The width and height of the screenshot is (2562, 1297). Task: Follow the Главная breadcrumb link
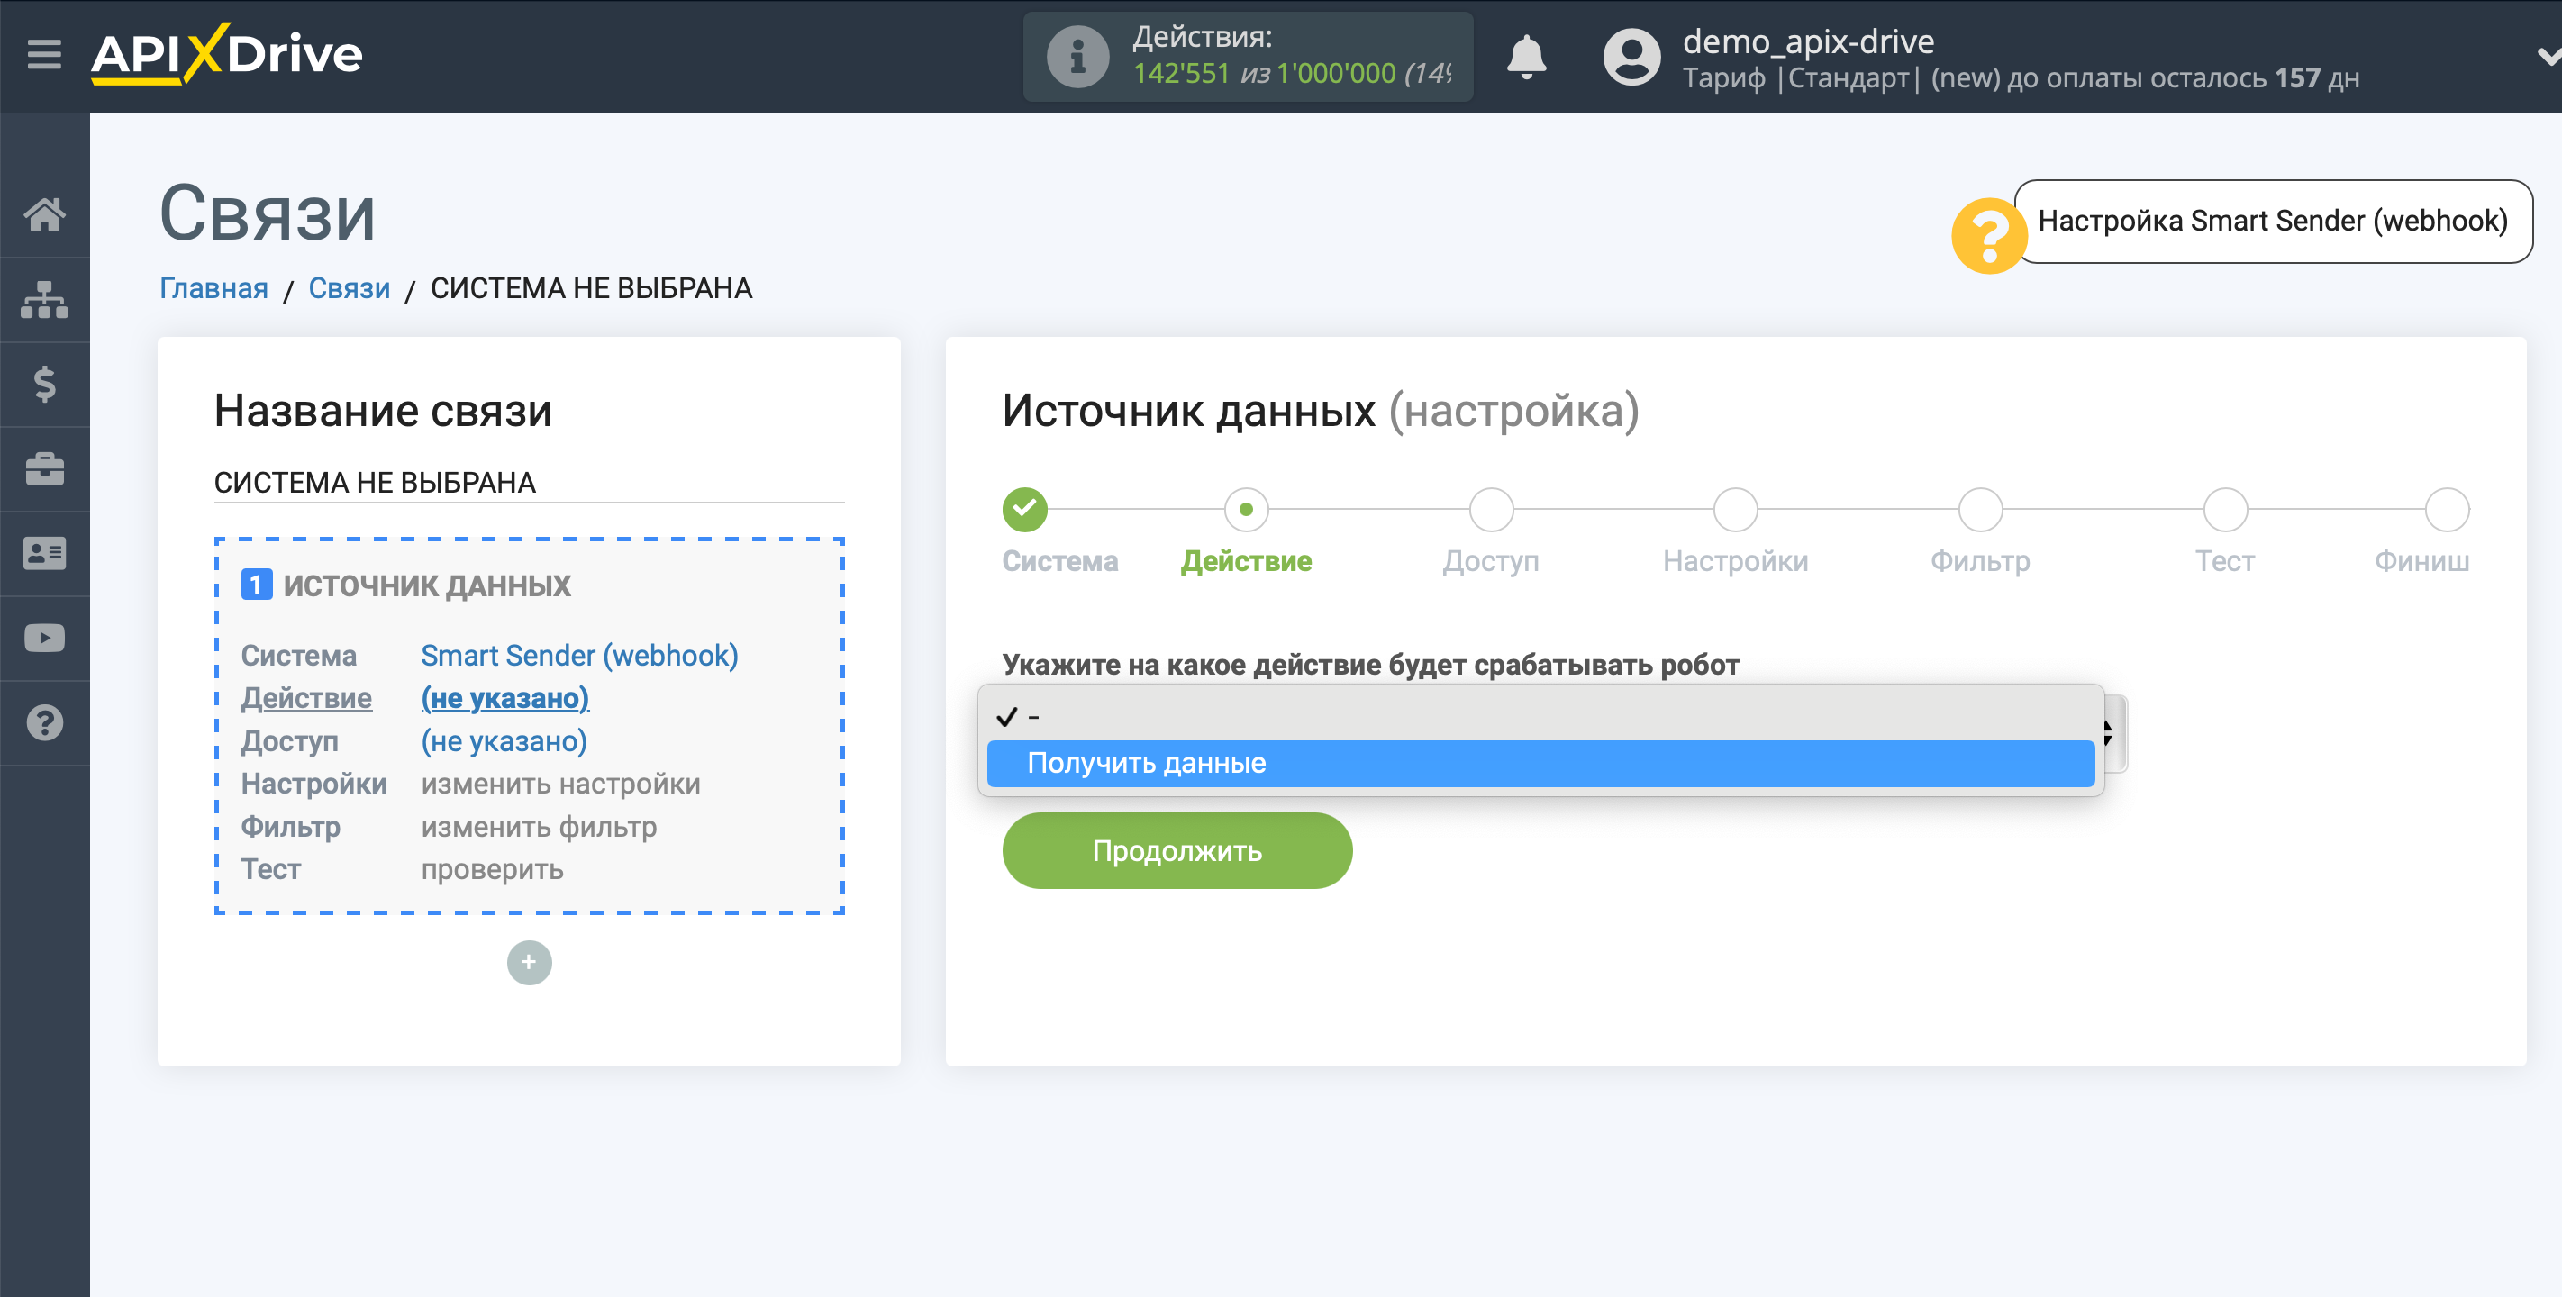coord(213,288)
